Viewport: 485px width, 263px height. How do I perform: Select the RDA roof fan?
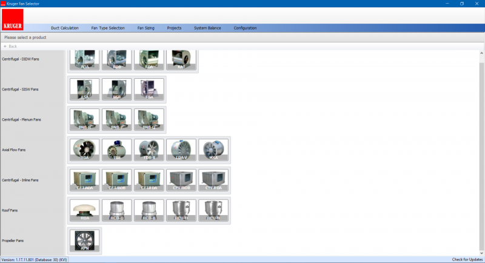84,210
